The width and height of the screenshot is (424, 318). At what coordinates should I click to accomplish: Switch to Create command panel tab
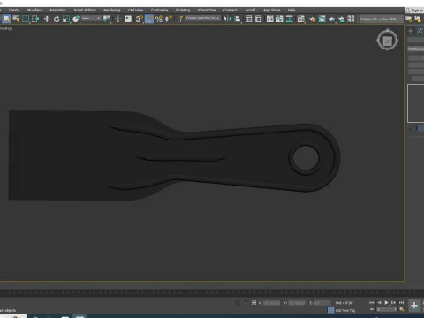click(x=411, y=31)
